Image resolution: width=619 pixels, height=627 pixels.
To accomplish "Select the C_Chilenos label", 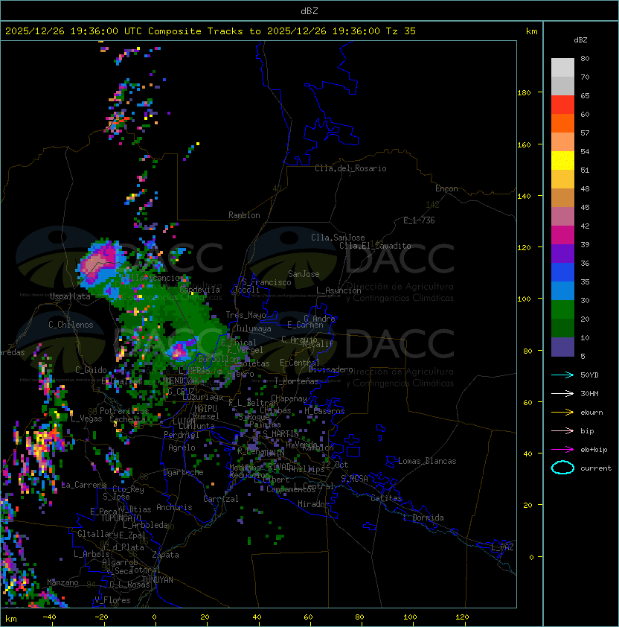I will point(71,325).
